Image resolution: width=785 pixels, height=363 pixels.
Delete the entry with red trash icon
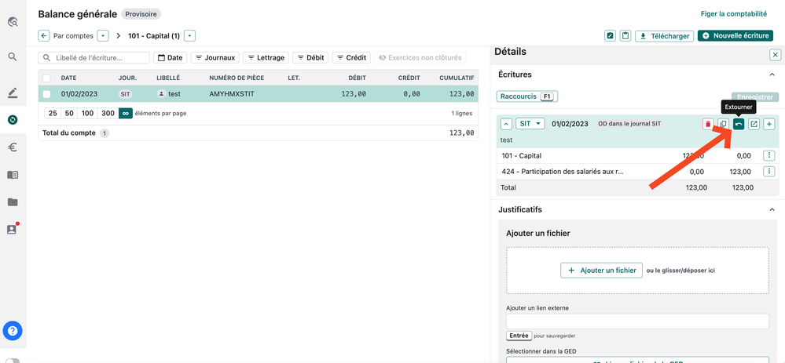(708, 124)
